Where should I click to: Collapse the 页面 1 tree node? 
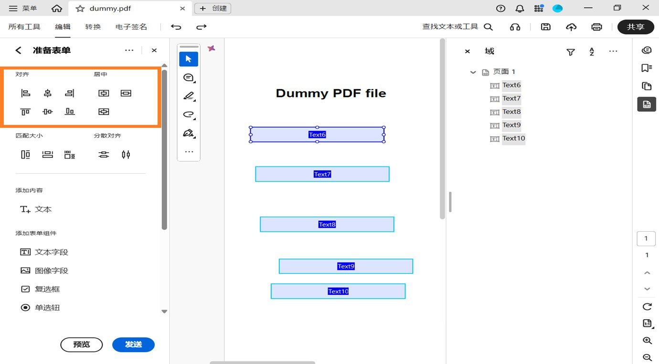[473, 73]
